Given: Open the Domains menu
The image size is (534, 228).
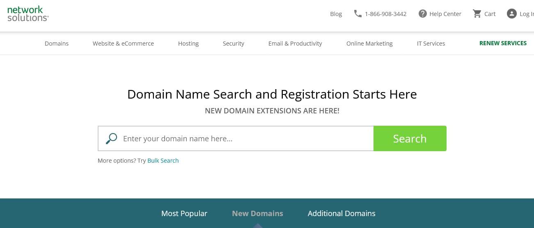Looking at the screenshot, I should (57, 43).
